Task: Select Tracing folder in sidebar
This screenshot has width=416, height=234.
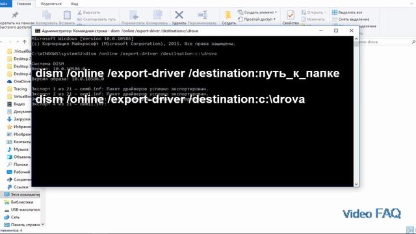Action: pyautogui.click(x=18, y=89)
